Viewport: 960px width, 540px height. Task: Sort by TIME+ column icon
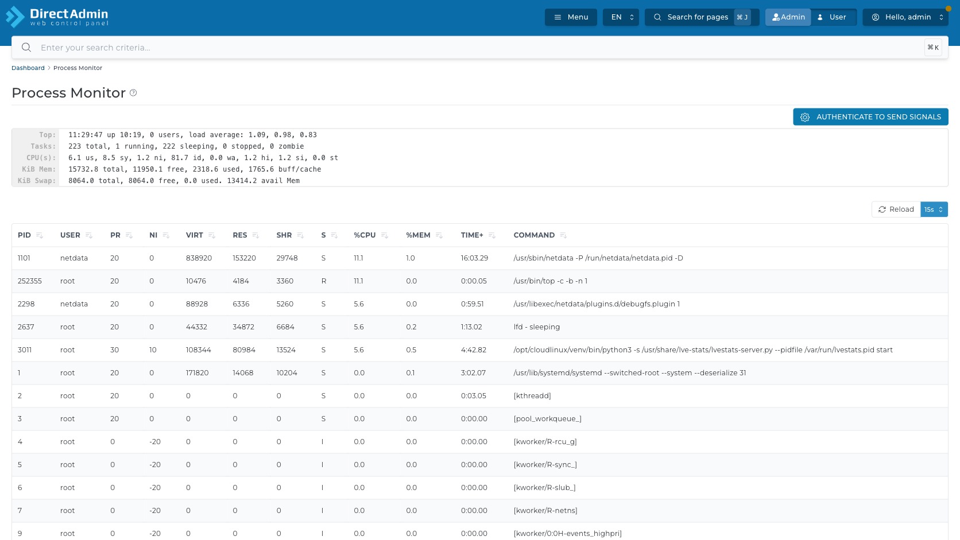[x=492, y=235]
